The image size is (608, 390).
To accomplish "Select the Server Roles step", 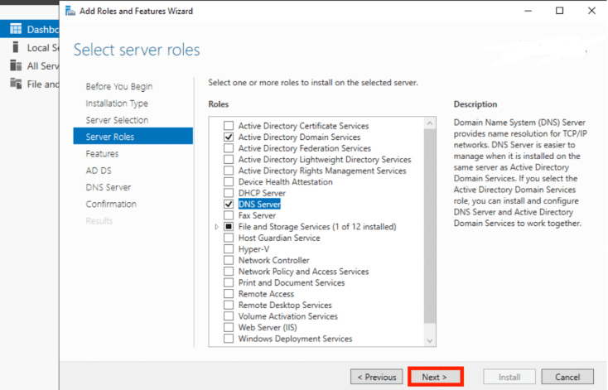I will click(133, 136).
